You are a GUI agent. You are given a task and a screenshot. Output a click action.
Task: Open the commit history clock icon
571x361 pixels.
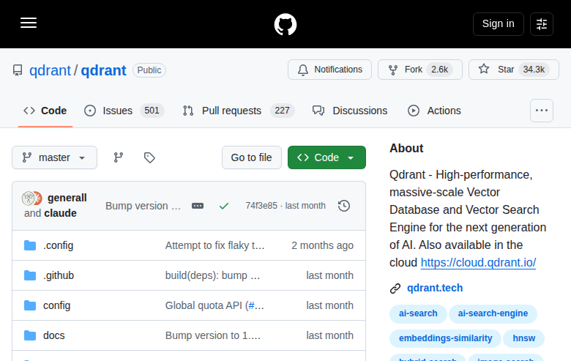344,206
